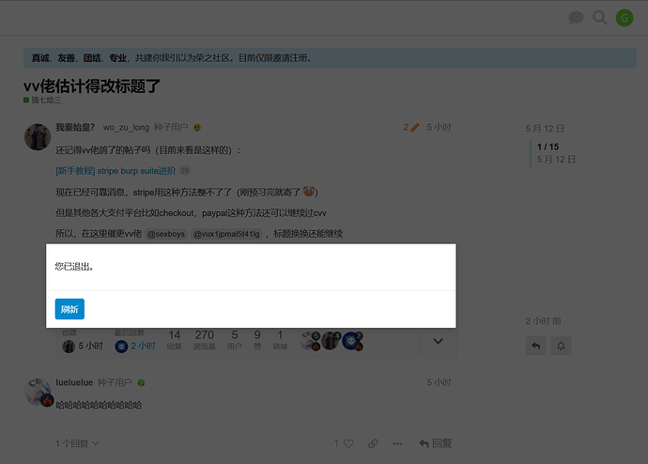648x464 pixels.
Task: Click the 回复 reply button on lueluelue's post
Action: pos(435,443)
